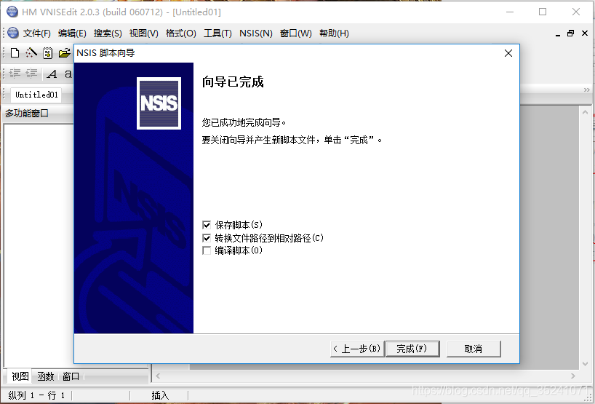Switch to the 窗口 bottom tab
This screenshot has width=595, height=404.
[71, 376]
